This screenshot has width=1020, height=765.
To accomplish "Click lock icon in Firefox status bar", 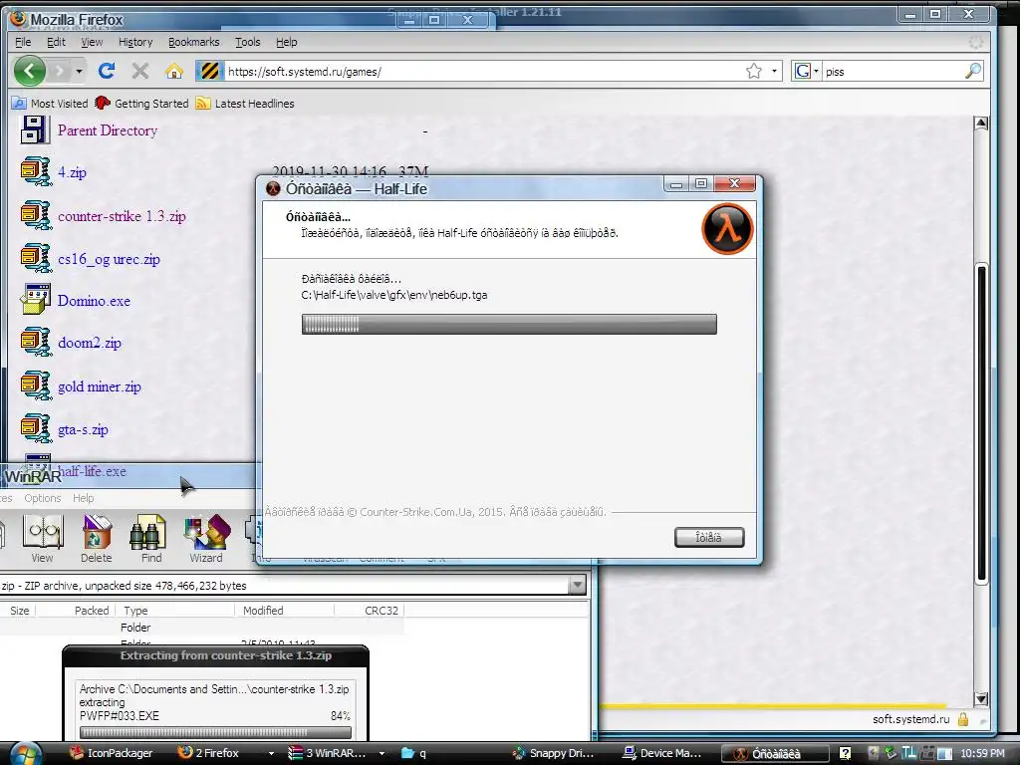I will click(963, 719).
